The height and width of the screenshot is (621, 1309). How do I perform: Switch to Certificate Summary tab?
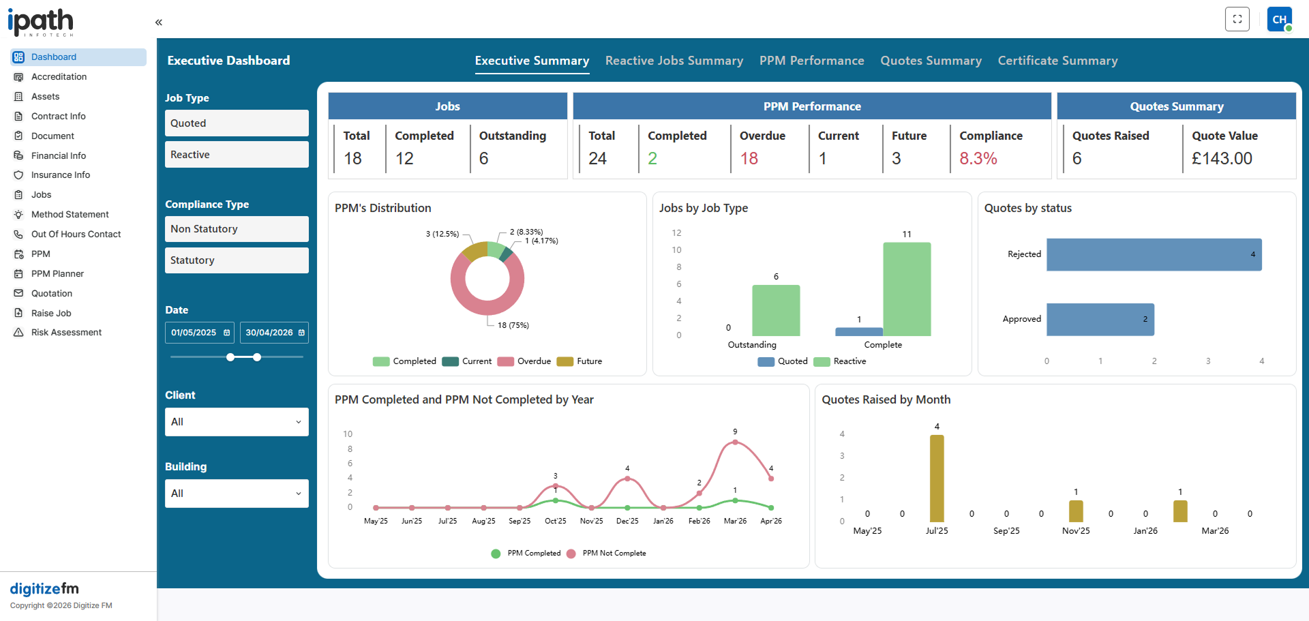click(1058, 61)
